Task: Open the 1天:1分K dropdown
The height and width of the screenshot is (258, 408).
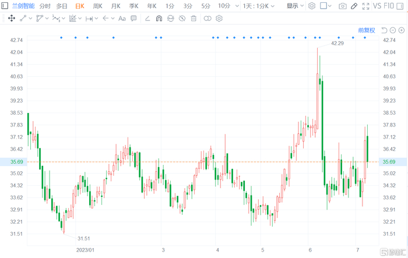Action: tap(259, 6)
